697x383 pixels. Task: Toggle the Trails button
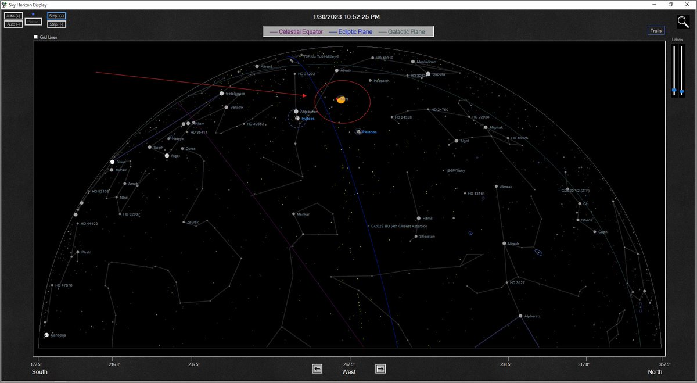pyautogui.click(x=656, y=31)
